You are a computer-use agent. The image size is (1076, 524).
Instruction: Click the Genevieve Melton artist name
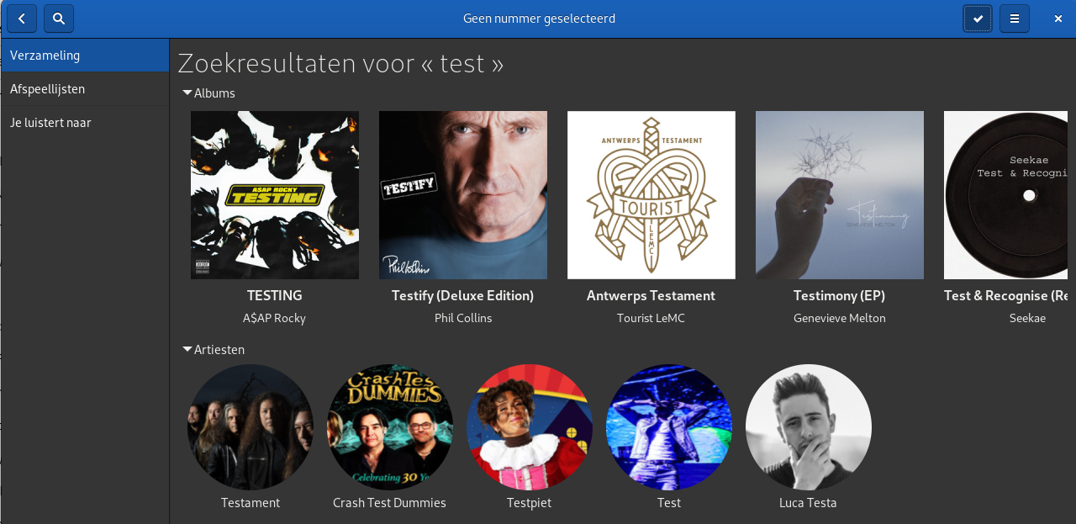(x=840, y=318)
